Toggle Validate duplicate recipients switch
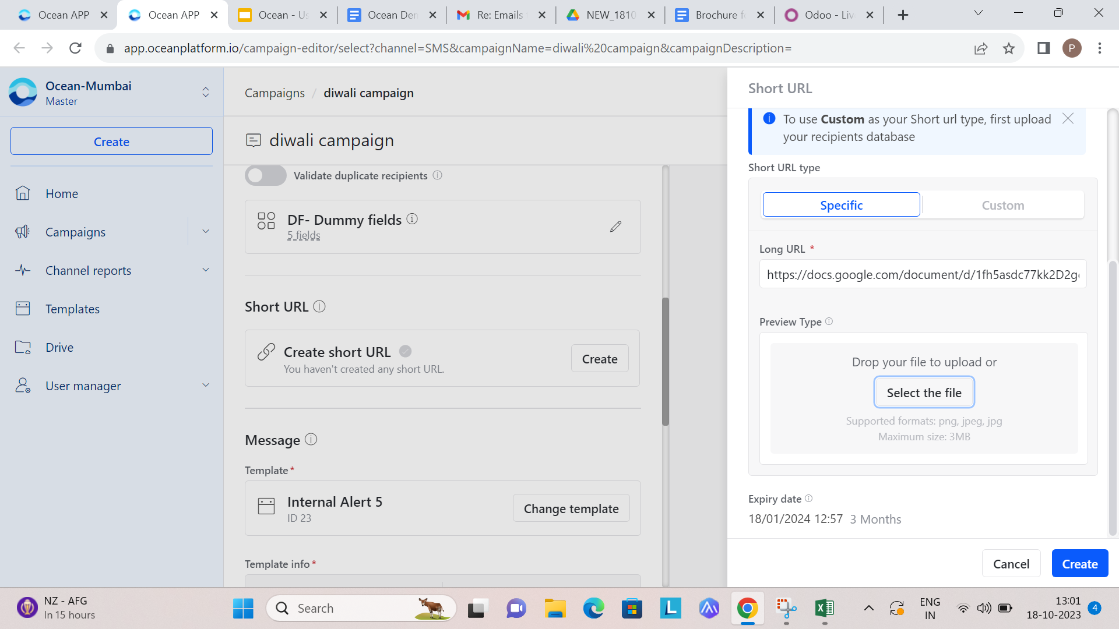 pyautogui.click(x=266, y=175)
